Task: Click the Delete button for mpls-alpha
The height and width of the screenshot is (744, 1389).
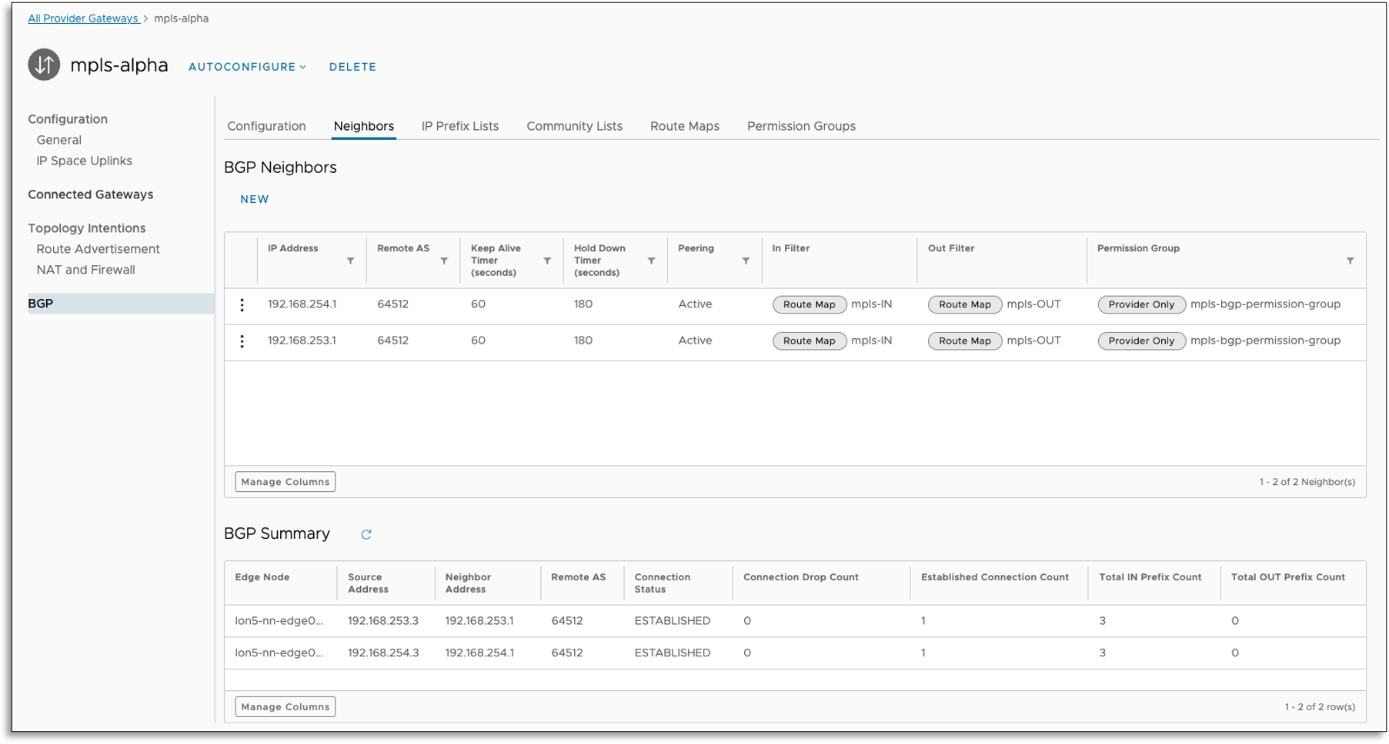Action: tap(352, 67)
